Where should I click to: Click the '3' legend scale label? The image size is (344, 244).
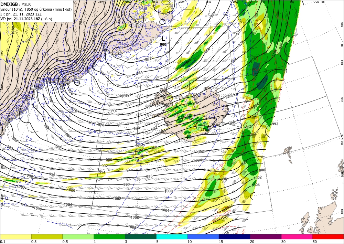coord(126,242)
